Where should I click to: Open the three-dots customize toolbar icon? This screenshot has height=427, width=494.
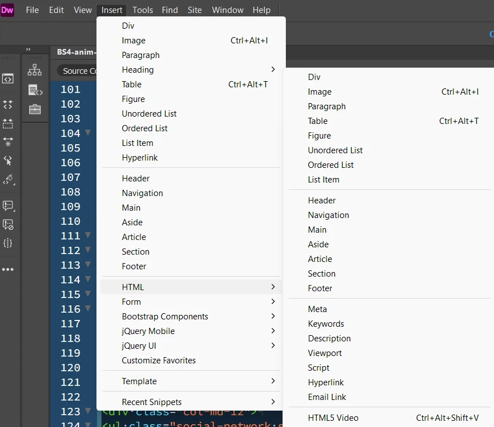click(x=7, y=269)
